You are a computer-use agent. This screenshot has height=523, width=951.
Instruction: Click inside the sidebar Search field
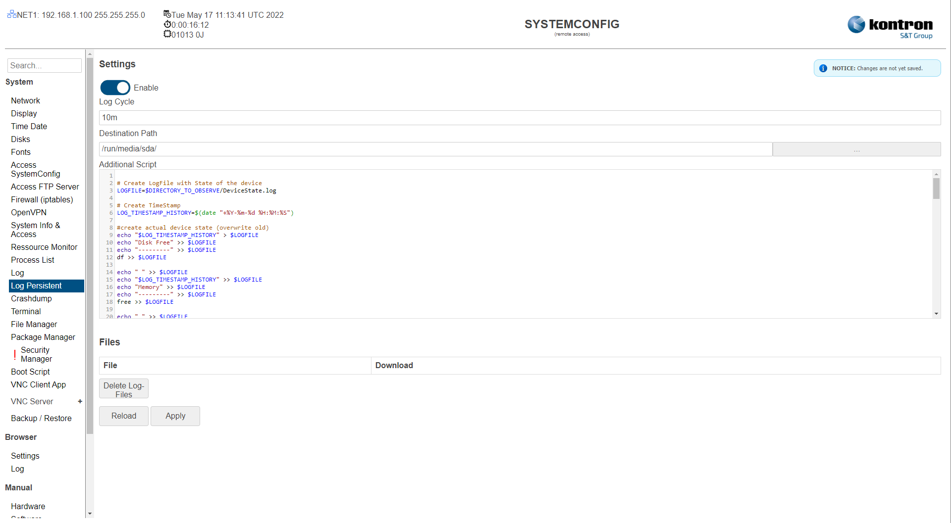tap(44, 65)
